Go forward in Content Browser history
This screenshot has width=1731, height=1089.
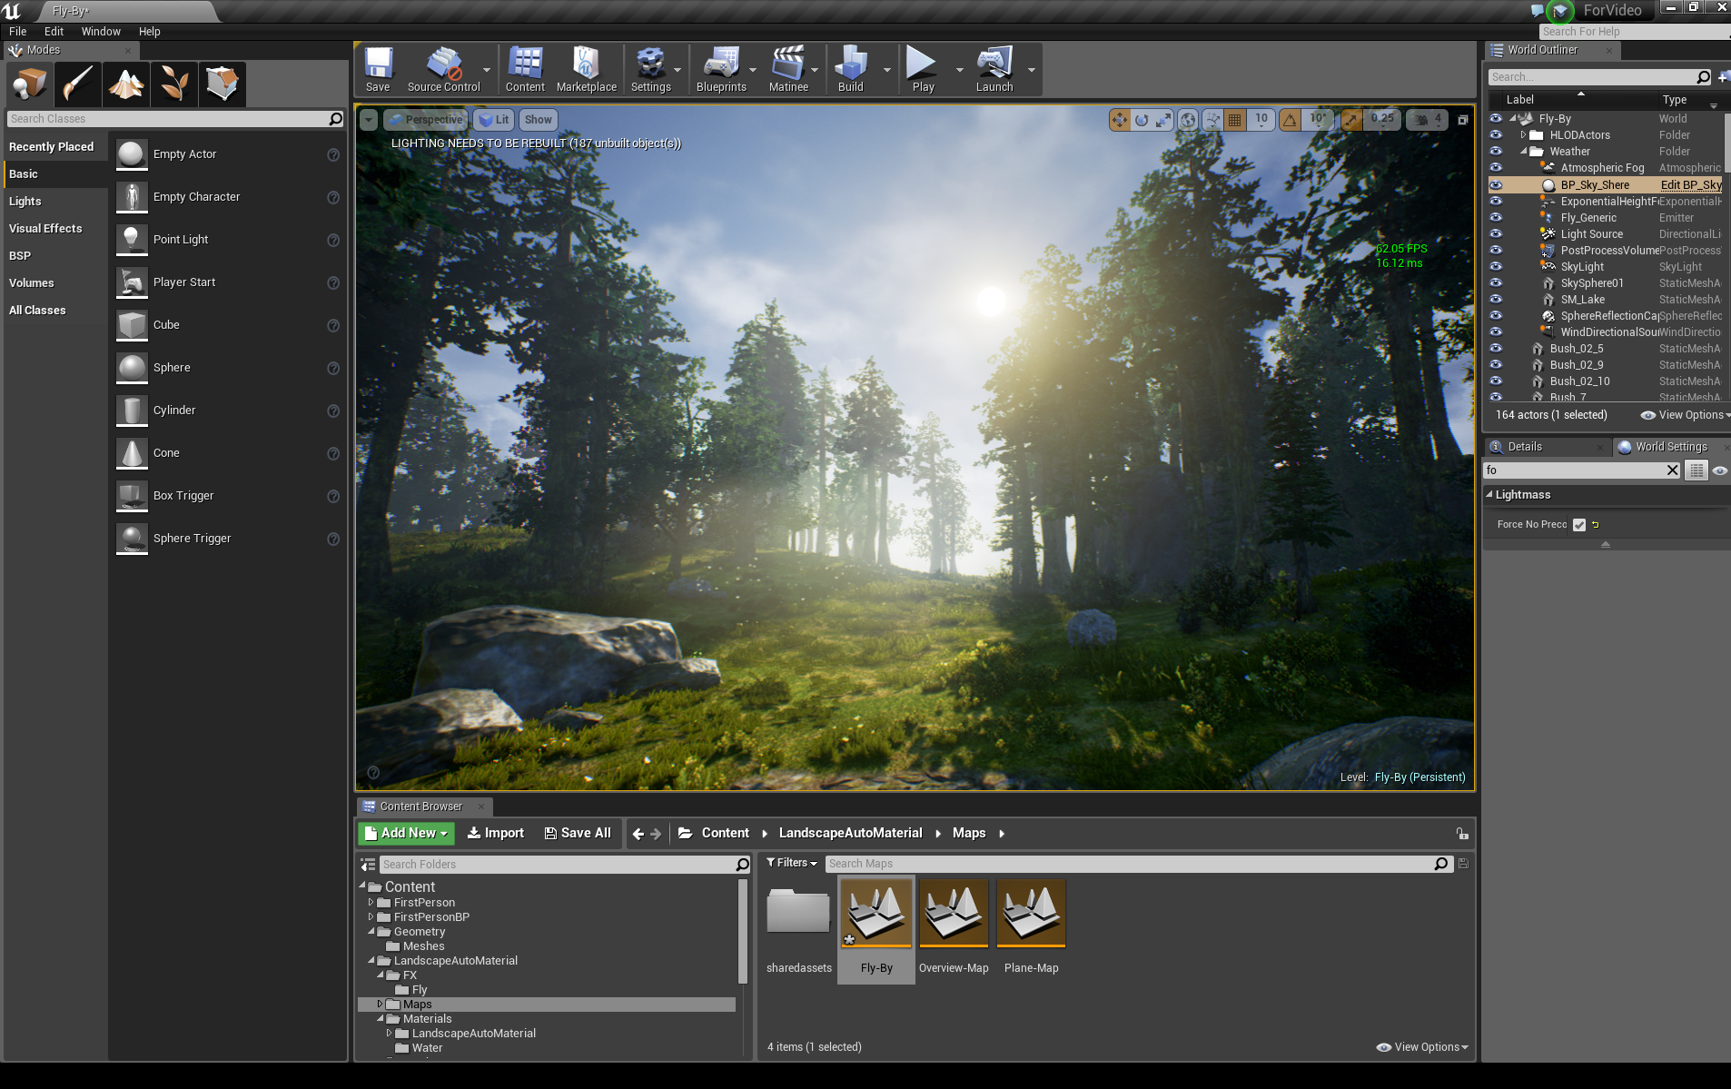(656, 834)
